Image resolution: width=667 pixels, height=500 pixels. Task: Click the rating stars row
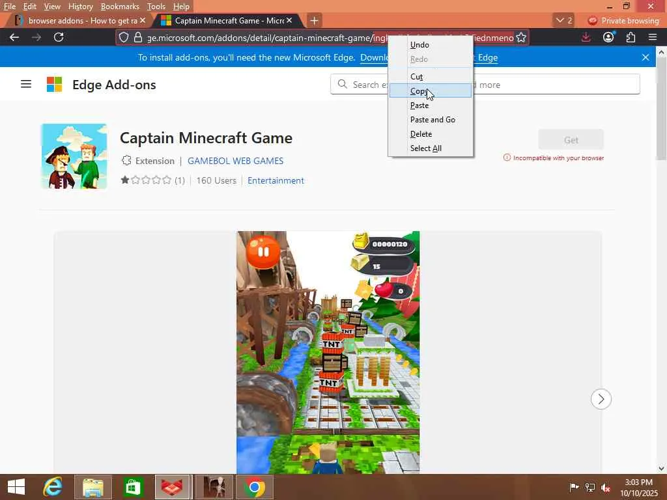click(146, 180)
